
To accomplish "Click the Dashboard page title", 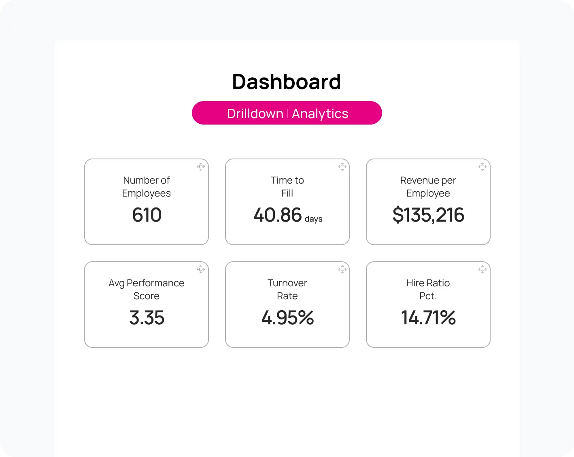I will coord(286,81).
